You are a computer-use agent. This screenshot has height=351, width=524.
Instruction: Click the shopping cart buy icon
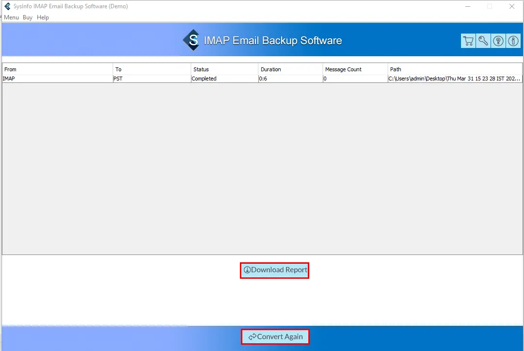(468, 41)
